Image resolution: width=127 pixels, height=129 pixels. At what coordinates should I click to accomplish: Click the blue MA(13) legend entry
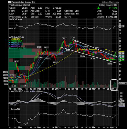[x=16, y=45]
